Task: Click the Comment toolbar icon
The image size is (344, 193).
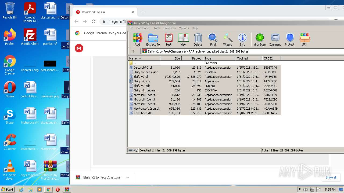Action: click(275, 40)
